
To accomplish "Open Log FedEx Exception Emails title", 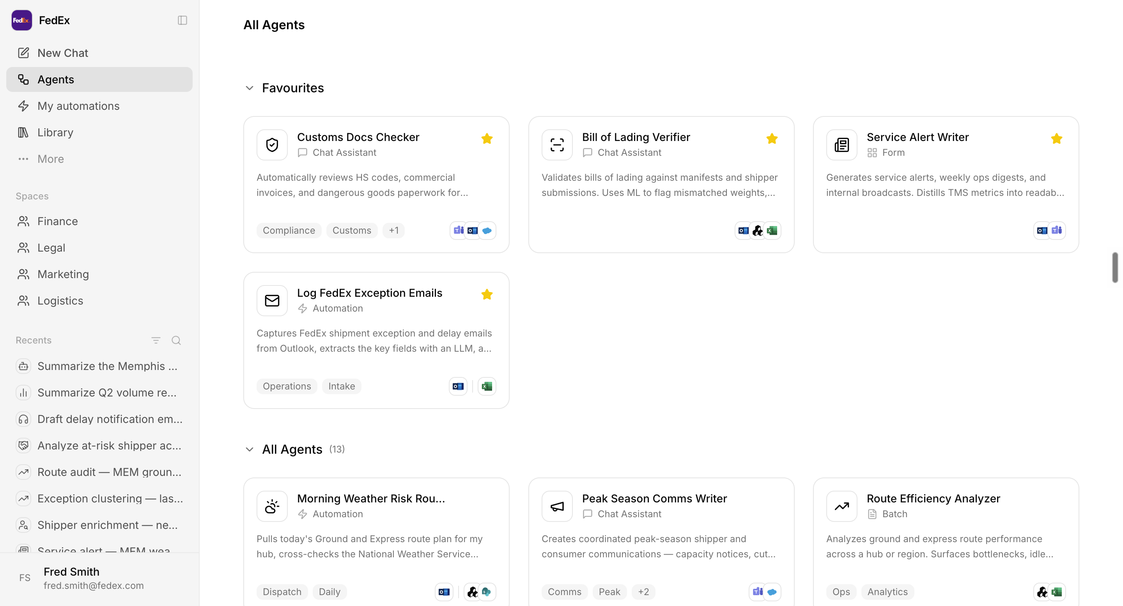I will tap(370, 293).
